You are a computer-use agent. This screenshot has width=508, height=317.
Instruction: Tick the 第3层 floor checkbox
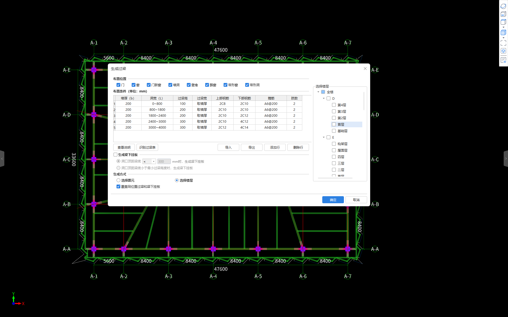tap(334, 111)
